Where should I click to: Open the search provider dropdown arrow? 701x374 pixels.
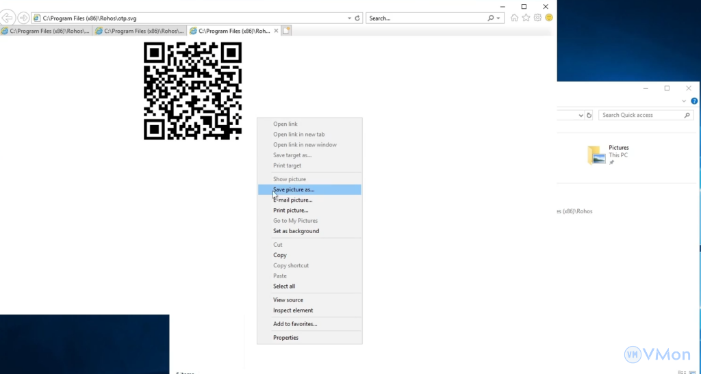click(498, 18)
